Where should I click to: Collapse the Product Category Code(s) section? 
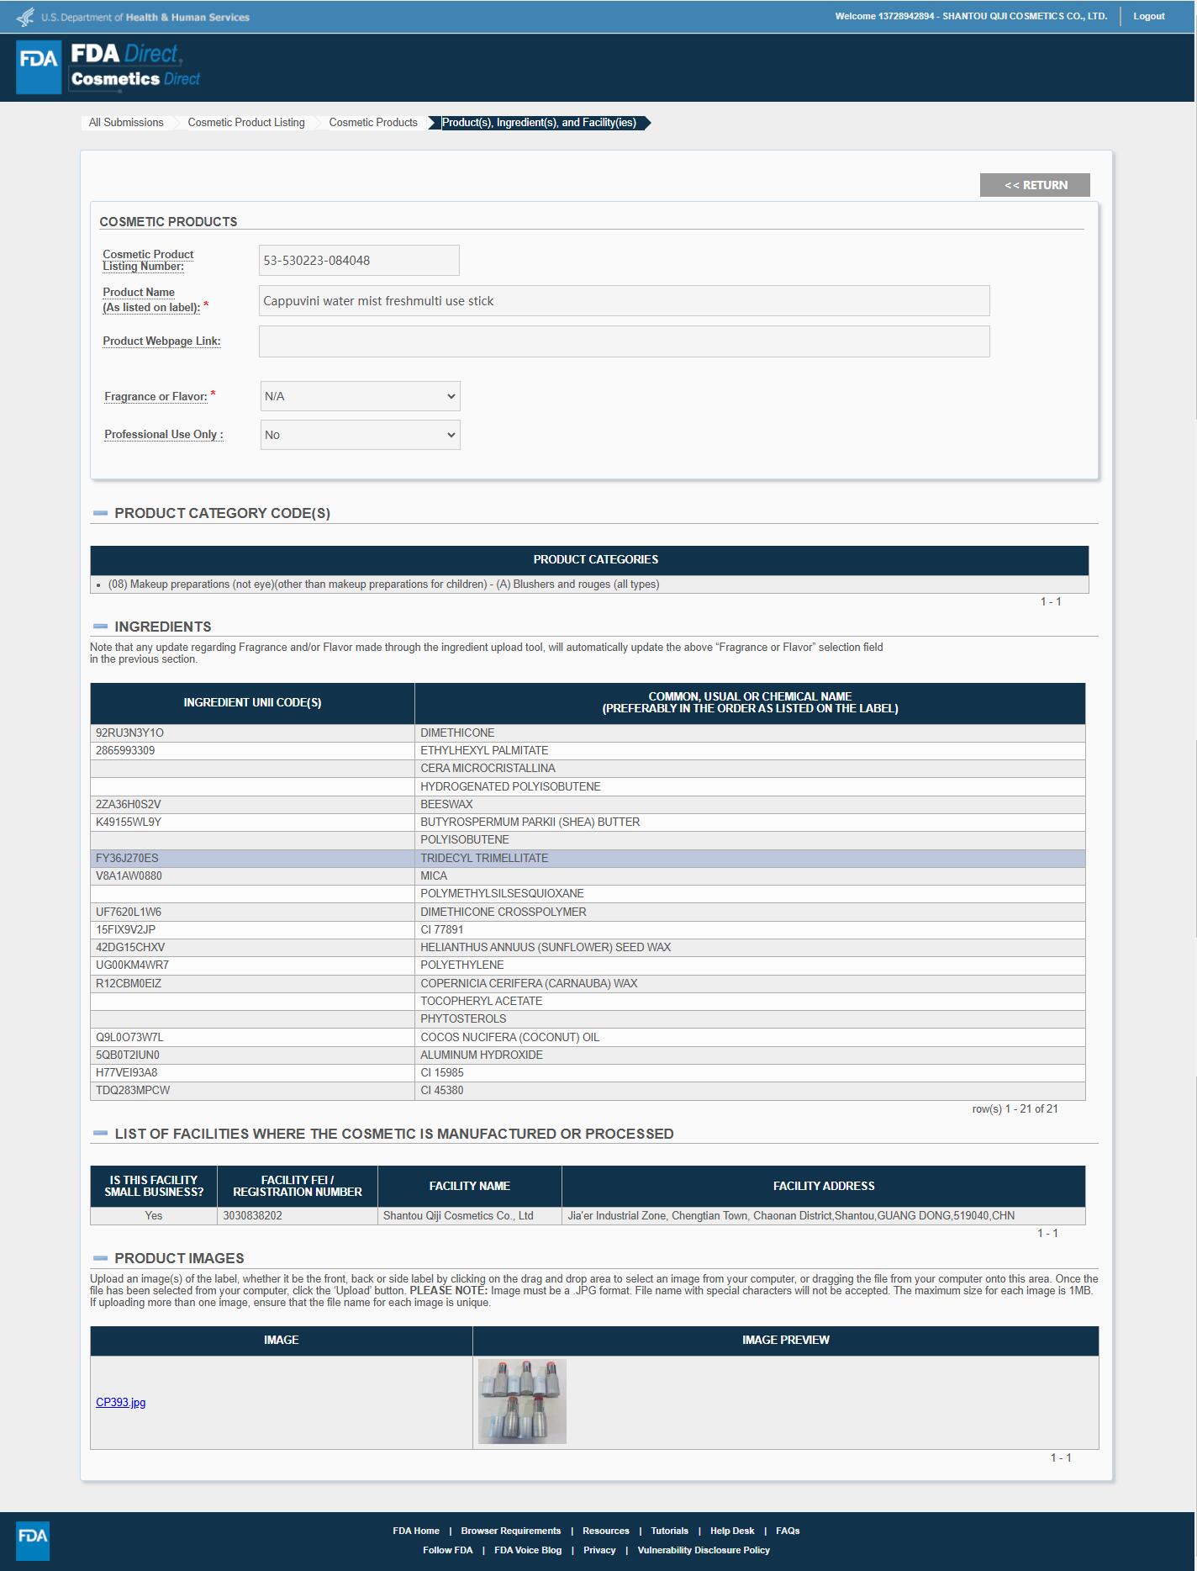(101, 513)
